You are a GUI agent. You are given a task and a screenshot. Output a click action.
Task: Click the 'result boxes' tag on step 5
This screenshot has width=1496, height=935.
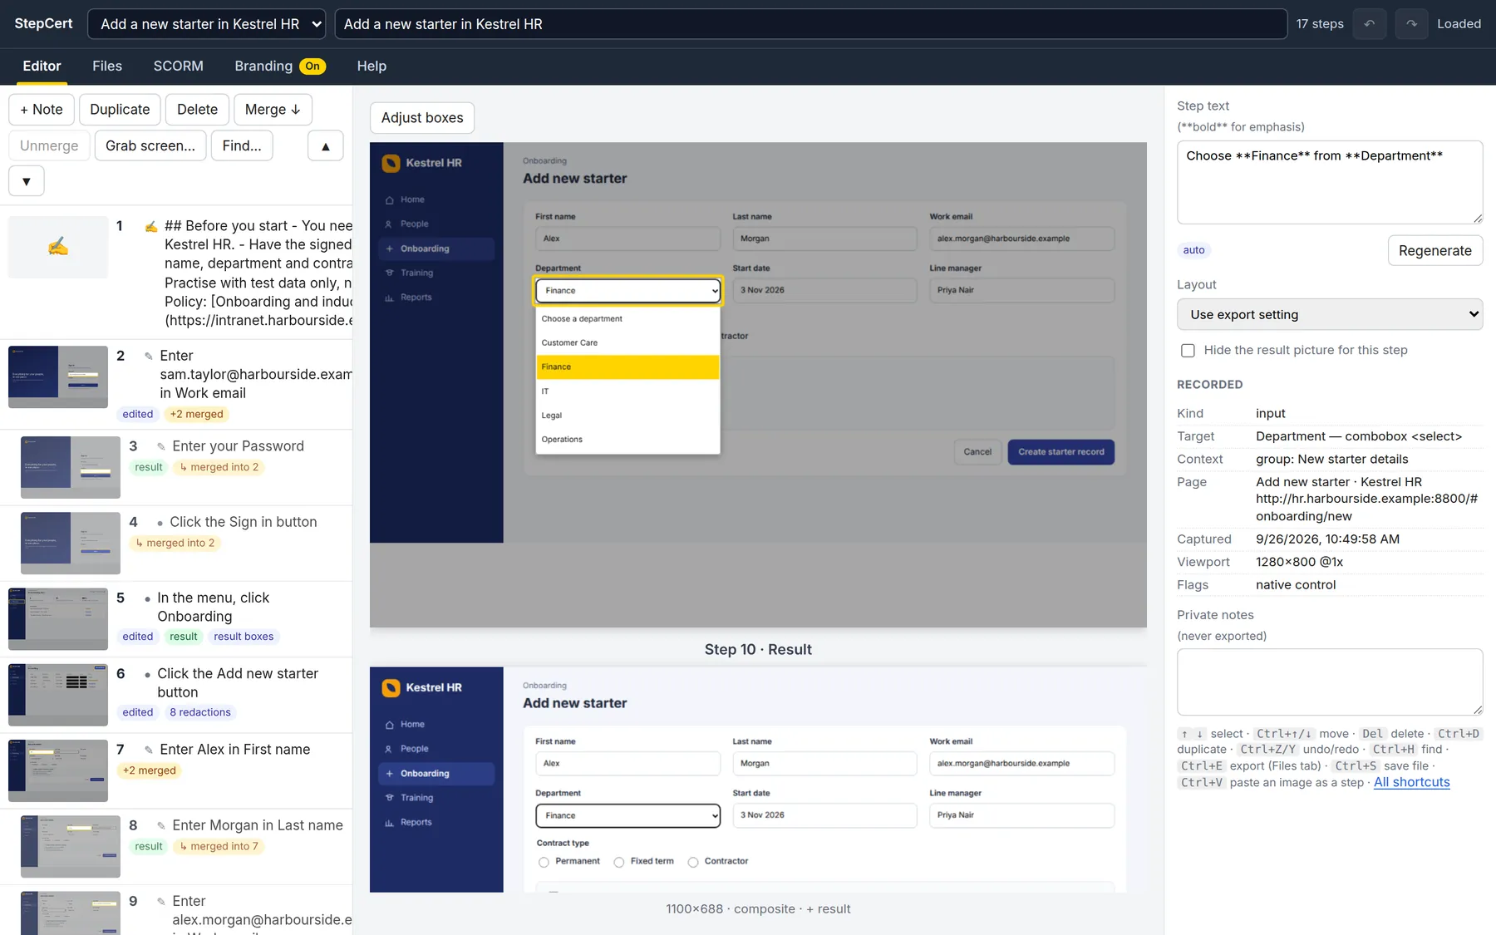244,637
